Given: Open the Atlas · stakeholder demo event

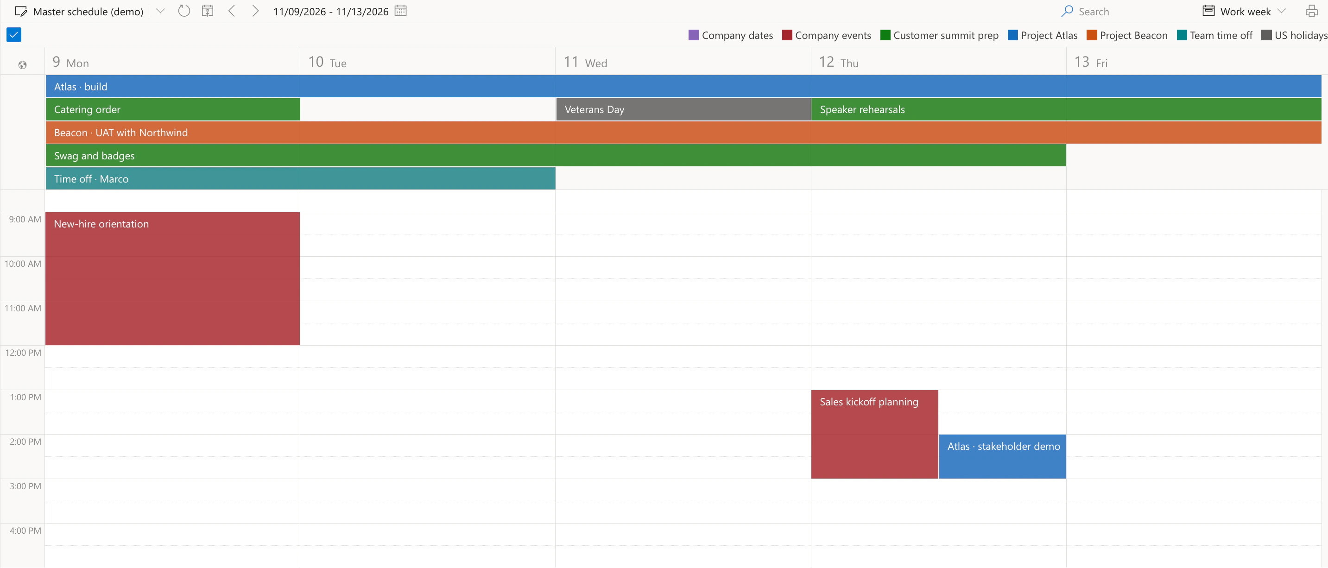Looking at the screenshot, I should [x=1002, y=456].
